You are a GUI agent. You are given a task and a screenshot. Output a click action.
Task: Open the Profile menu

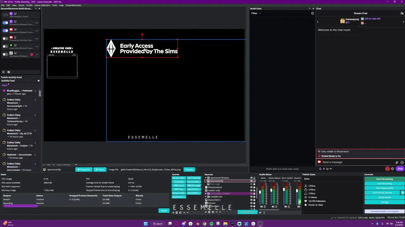pos(29,5)
